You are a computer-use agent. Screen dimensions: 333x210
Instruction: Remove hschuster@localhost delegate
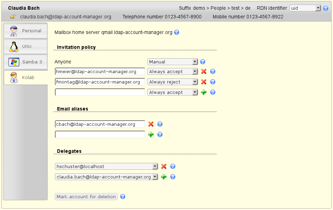[x=164, y=167]
